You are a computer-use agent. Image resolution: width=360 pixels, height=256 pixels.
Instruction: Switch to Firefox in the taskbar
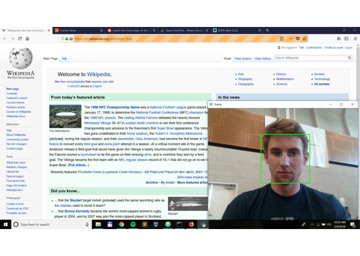click(191, 224)
